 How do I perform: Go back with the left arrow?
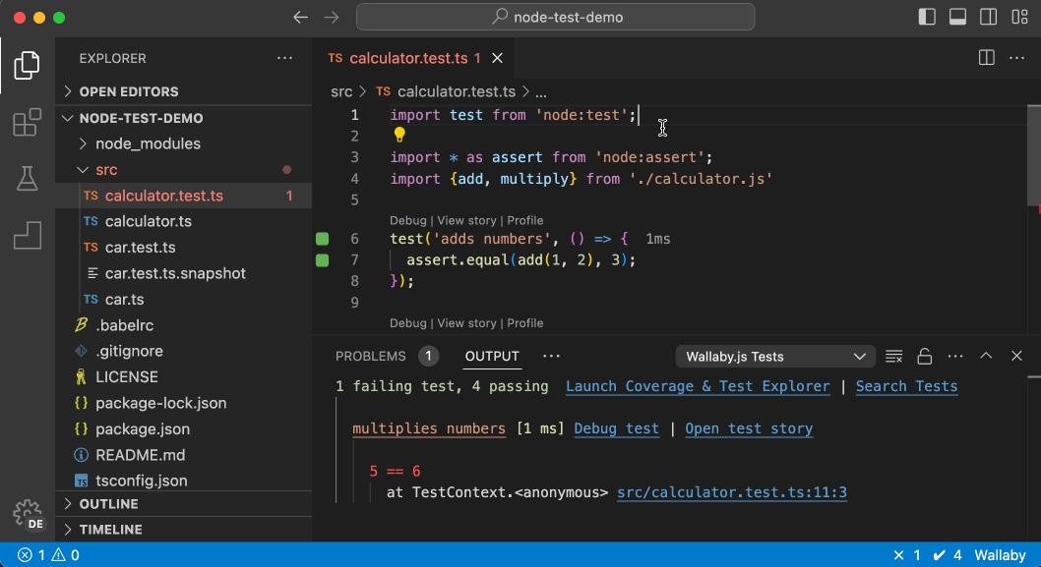tap(301, 18)
